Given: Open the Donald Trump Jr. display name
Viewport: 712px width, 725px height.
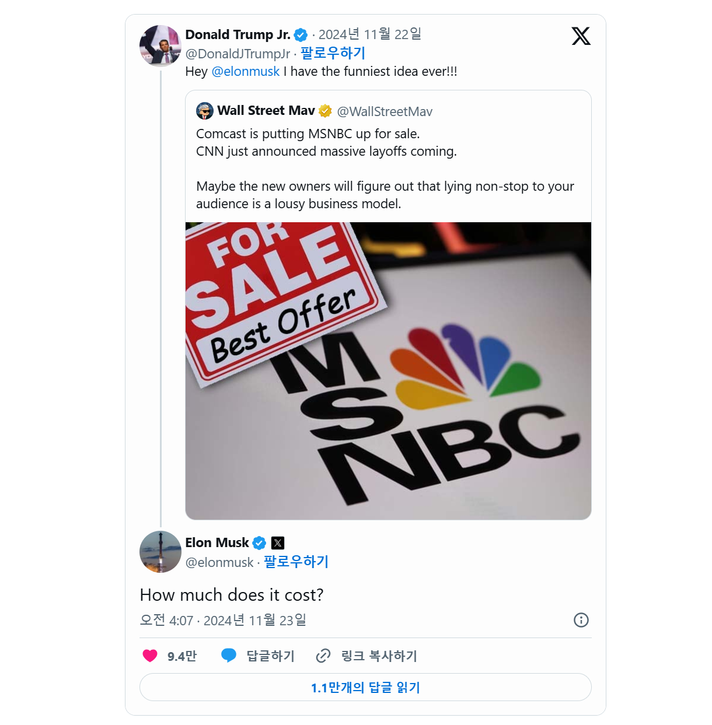Looking at the screenshot, I should (238, 35).
